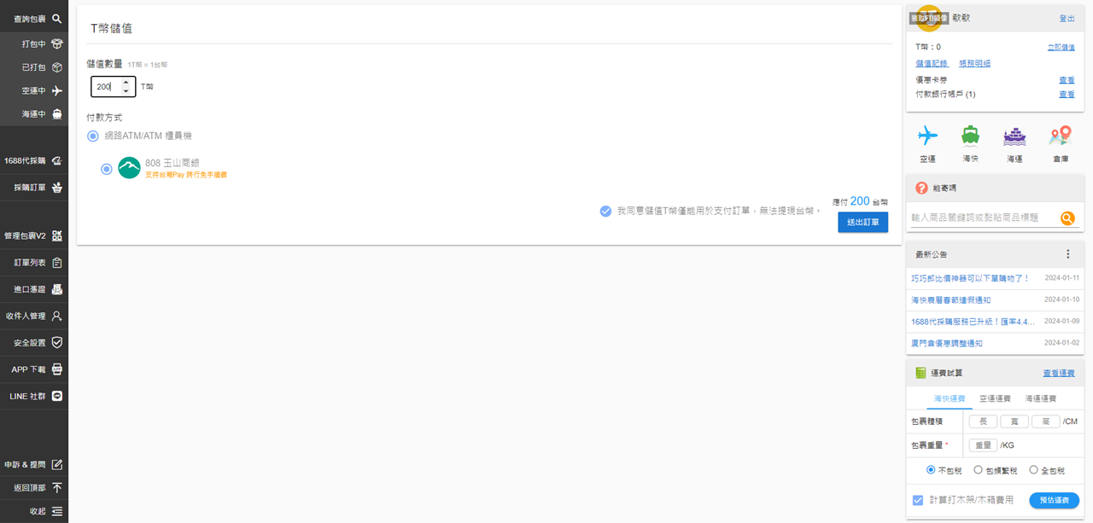This screenshot has width=1093, height=523.
Task: Switch to the 海運運費 tab
Action: tap(1040, 398)
